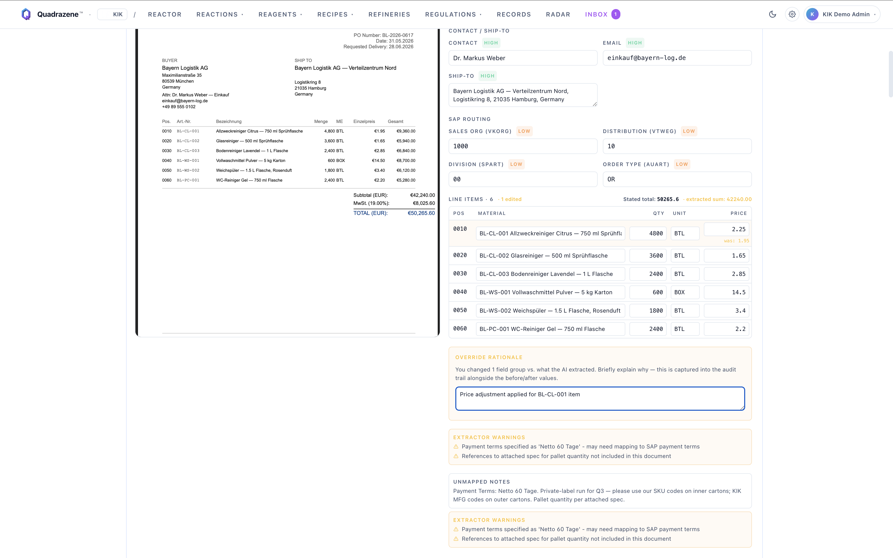Viewport: 893px width, 558px height.
Task: Edit material field for position 0010
Action: coord(550,233)
